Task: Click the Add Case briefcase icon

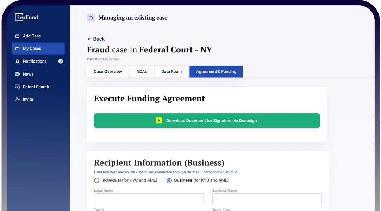Action: tap(17, 36)
